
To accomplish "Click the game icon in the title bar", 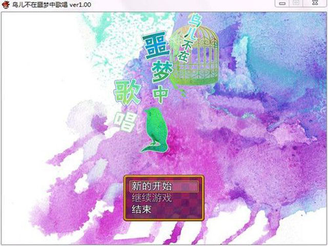I will pos(5,4).
